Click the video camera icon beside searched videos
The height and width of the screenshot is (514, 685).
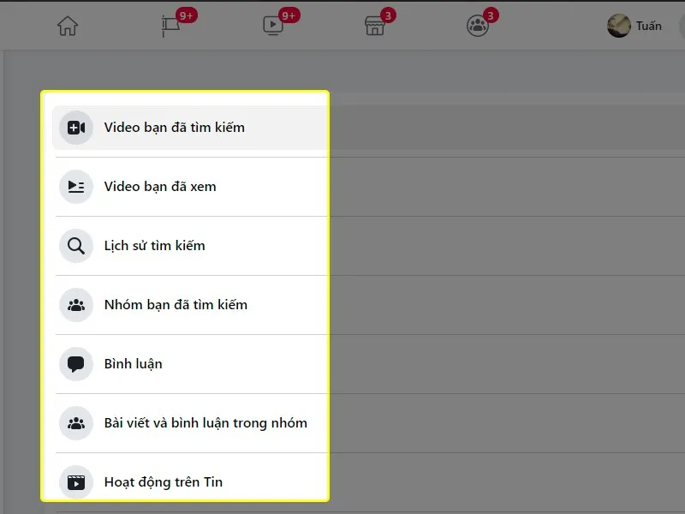(75, 127)
